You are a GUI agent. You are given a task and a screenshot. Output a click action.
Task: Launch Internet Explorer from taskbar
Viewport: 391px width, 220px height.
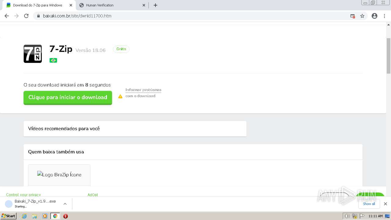pyautogui.click(x=24, y=216)
